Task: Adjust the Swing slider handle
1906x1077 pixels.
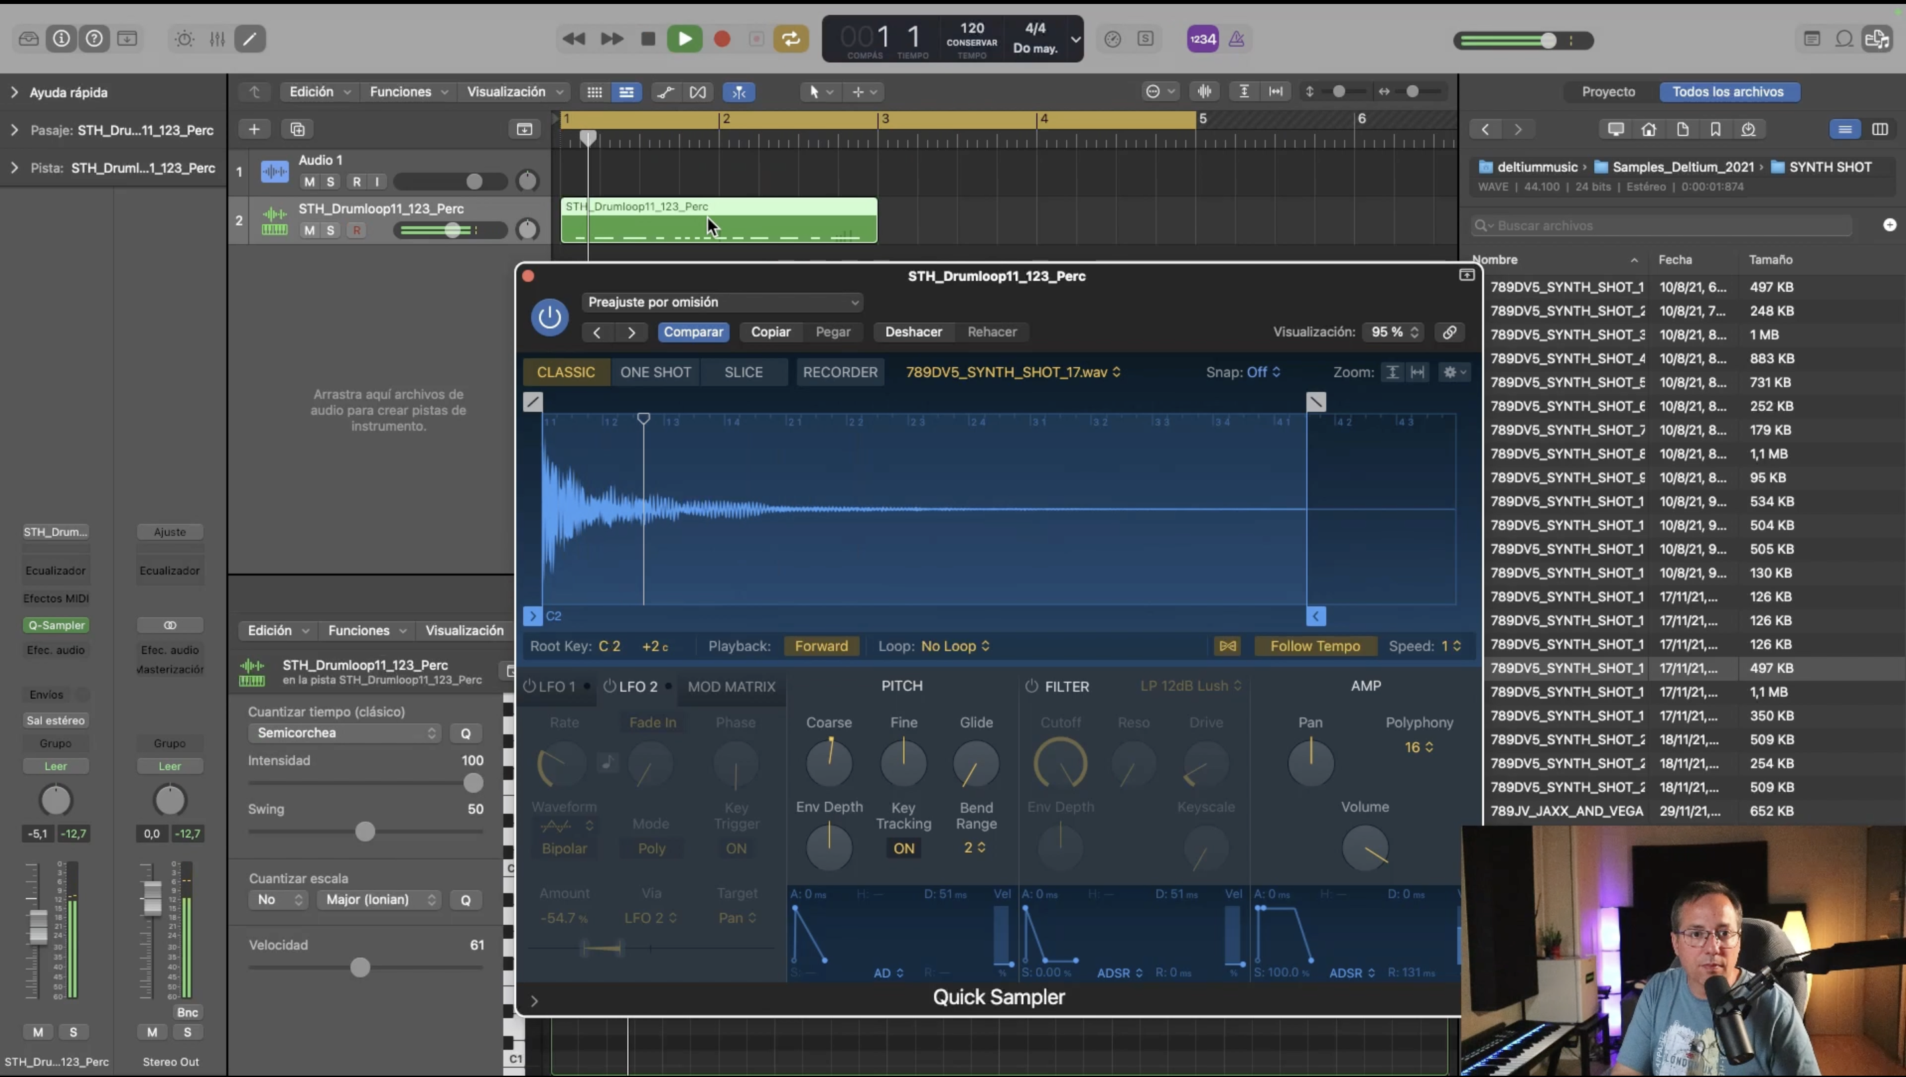Action: click(365, 832)
